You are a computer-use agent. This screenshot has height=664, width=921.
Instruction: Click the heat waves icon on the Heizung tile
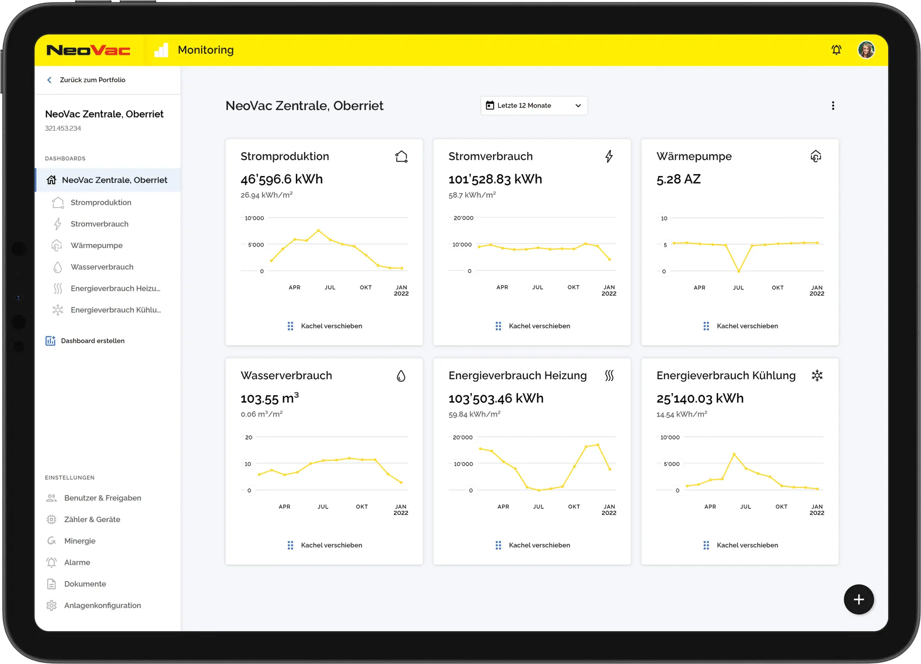609,375
